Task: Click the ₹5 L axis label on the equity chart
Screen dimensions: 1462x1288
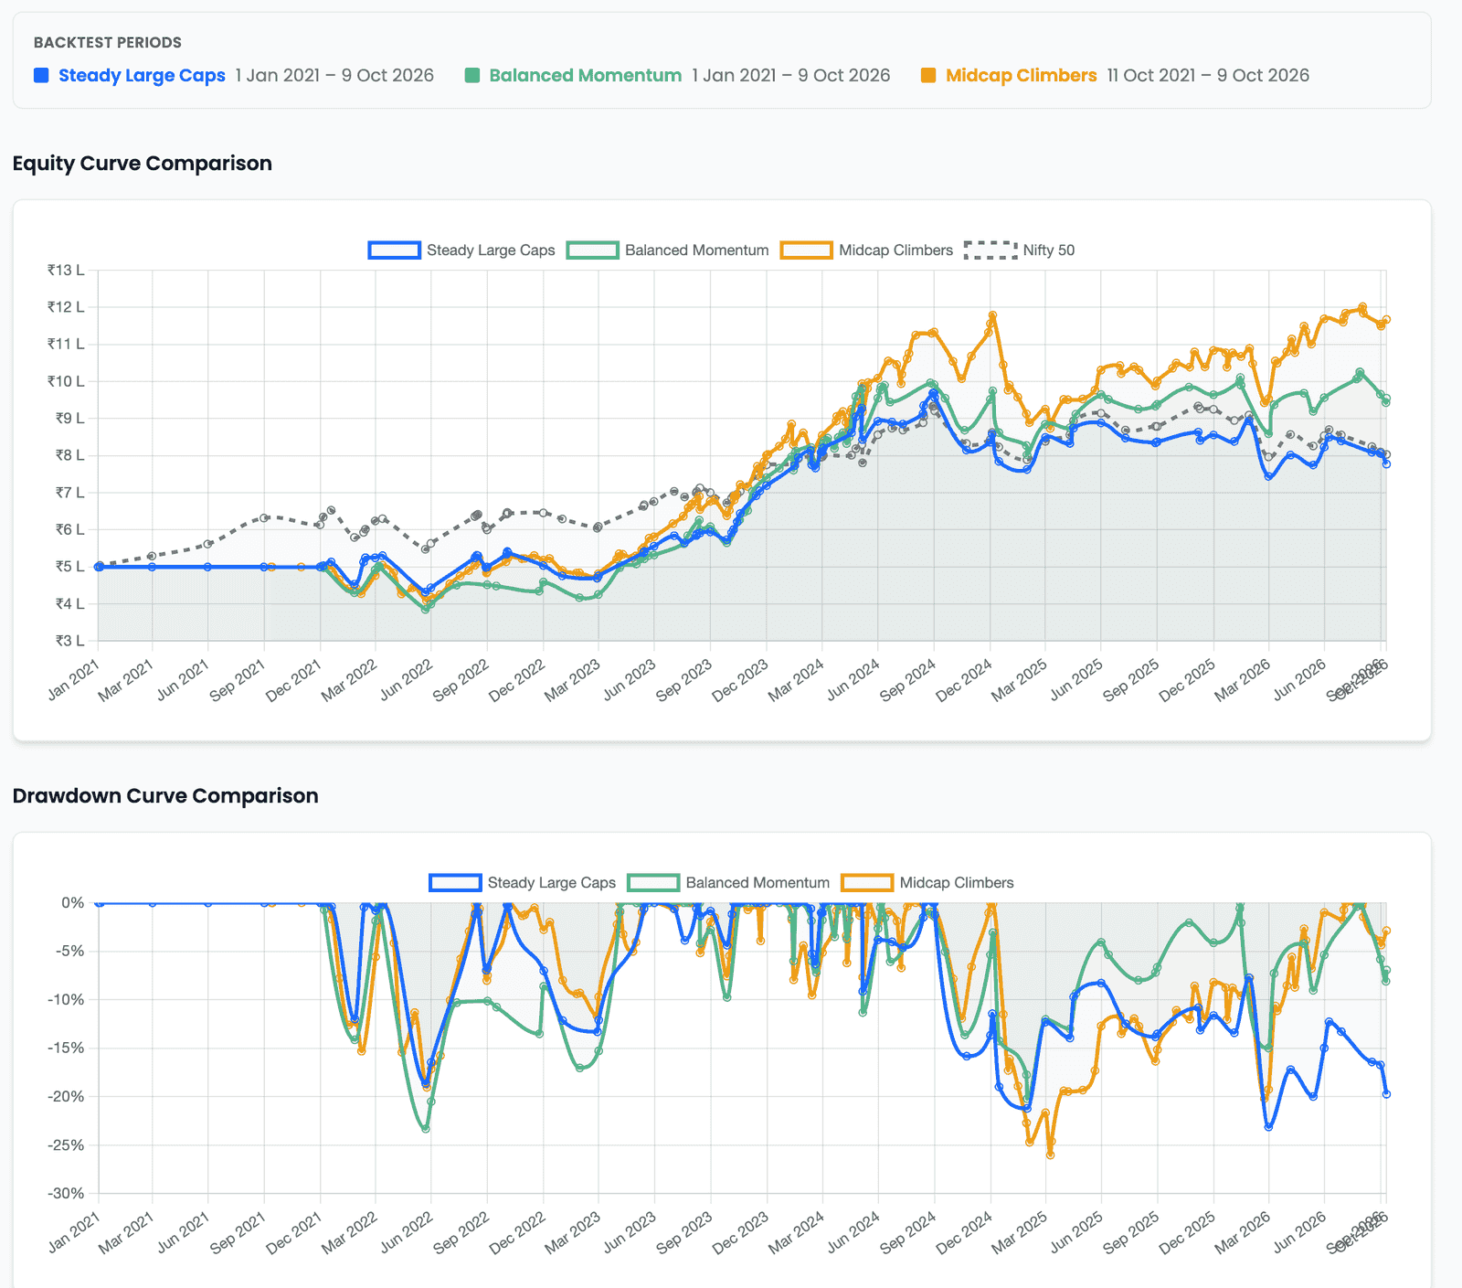Action: tap(69, 567)
